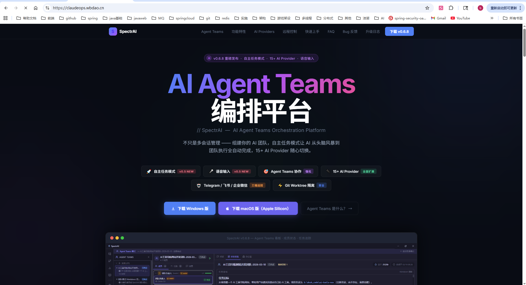The image size is (526, 285).
Task: Open the extensions puzzle icon
Action: (x=451, y=8)
